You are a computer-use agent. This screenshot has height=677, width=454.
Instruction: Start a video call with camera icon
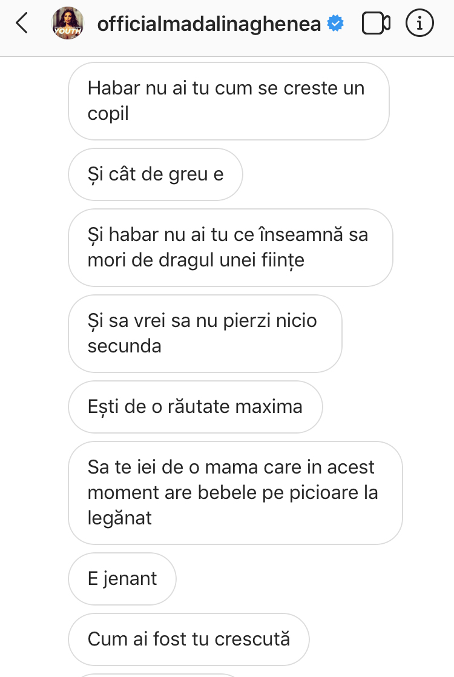[376, 23]
